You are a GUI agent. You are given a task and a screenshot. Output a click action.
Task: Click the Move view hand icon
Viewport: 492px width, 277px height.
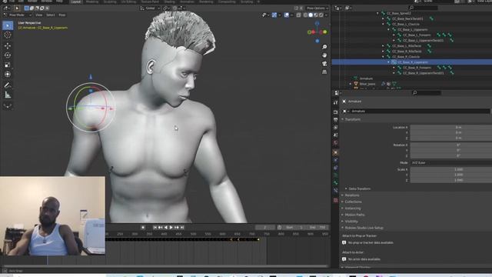(324, 55)
